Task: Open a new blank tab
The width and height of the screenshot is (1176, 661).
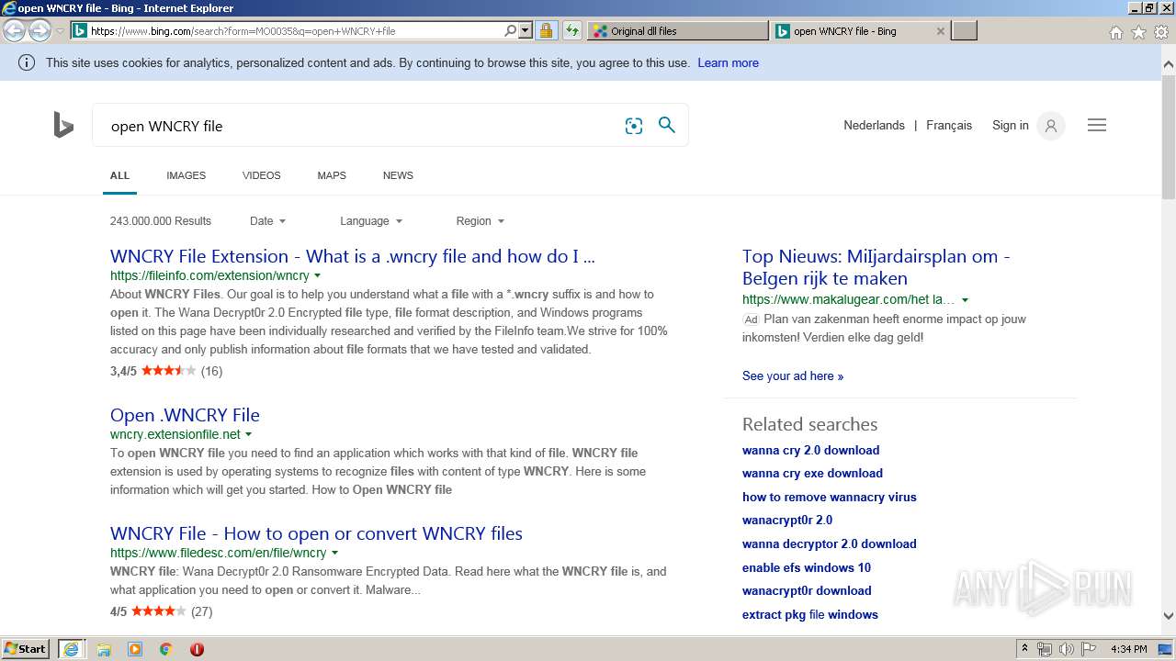Action: [964, 30]
